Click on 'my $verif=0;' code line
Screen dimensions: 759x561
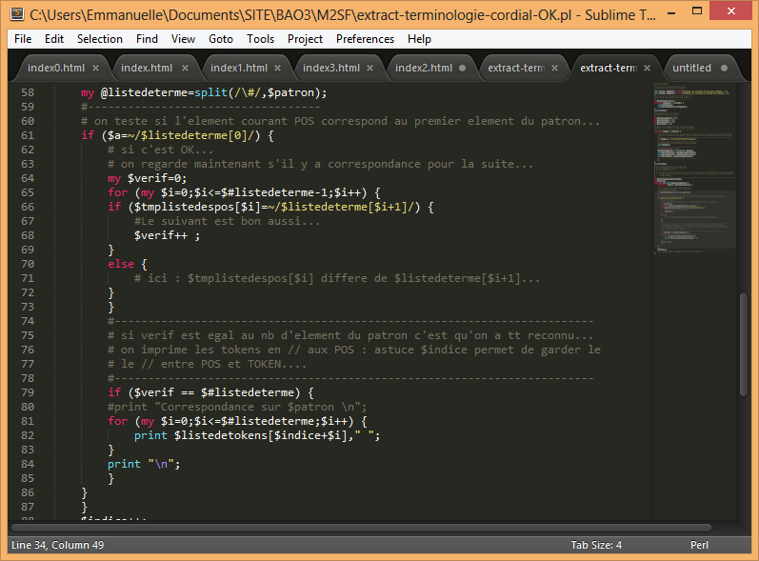point(148,179)
